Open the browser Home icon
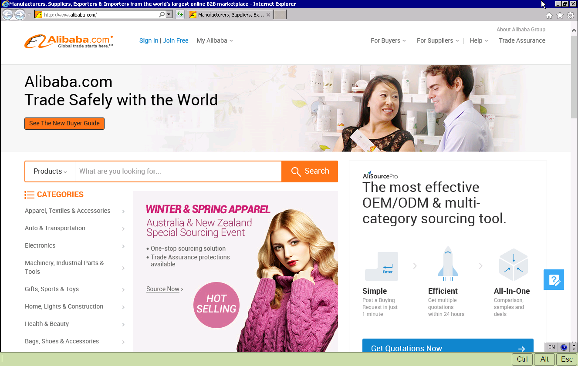The height and width of the screenshot is (366, 578). click(549, 15)
